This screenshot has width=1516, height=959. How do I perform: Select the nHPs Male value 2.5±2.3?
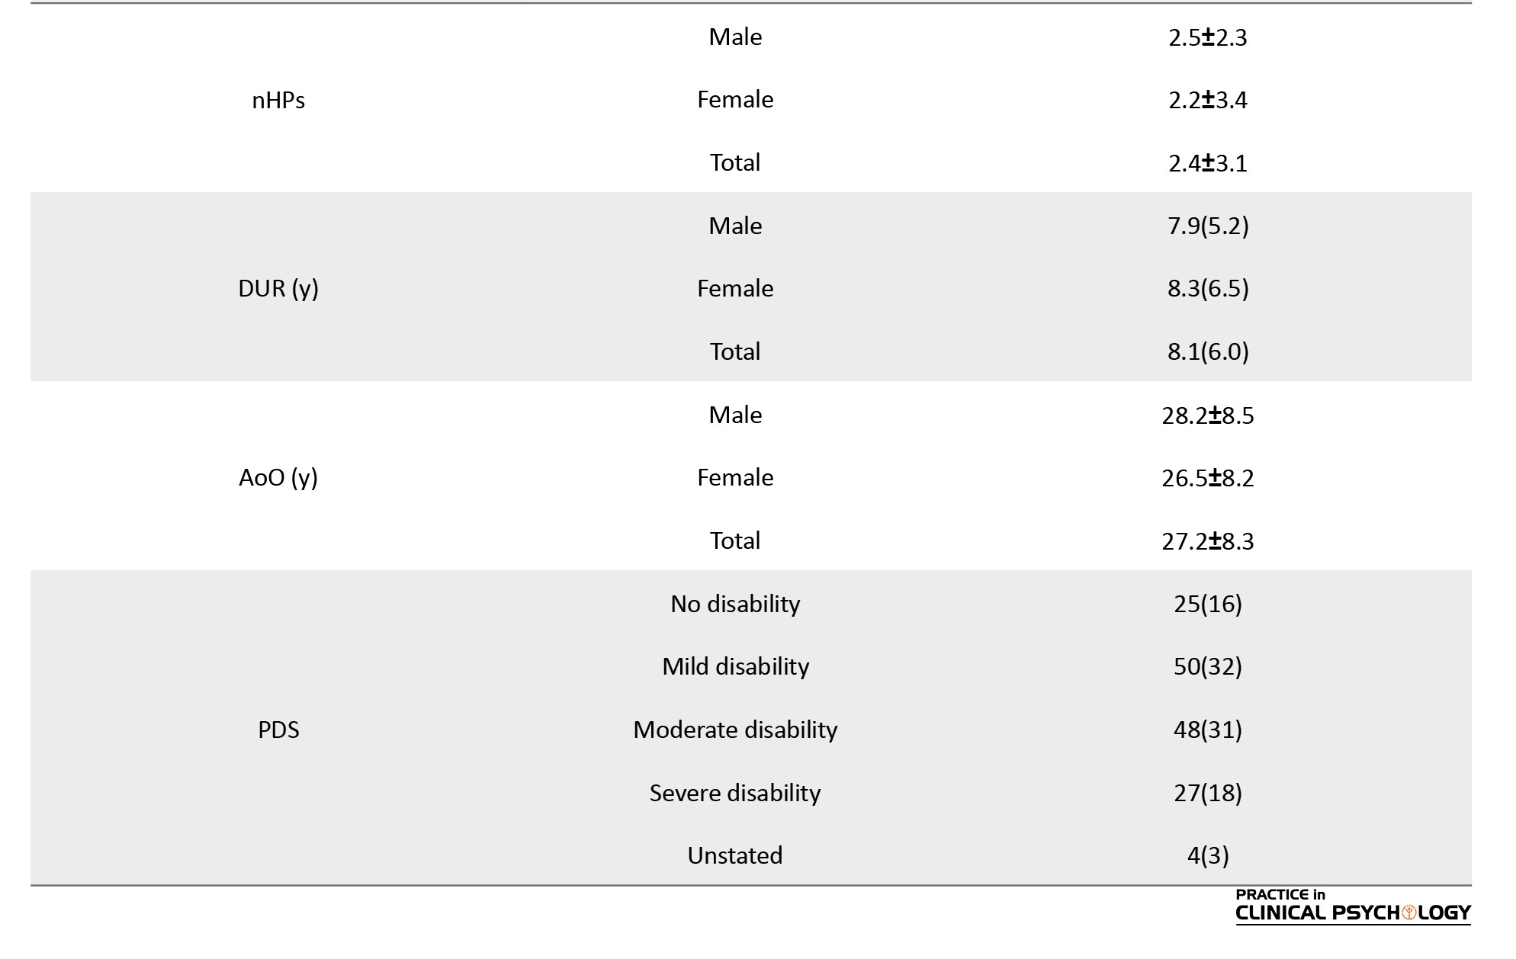point(1208,37)
